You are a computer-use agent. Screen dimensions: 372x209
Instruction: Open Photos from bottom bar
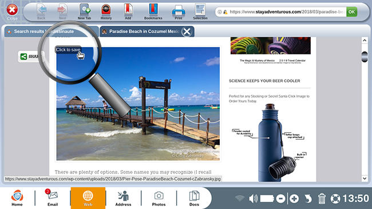pos(159,198)
